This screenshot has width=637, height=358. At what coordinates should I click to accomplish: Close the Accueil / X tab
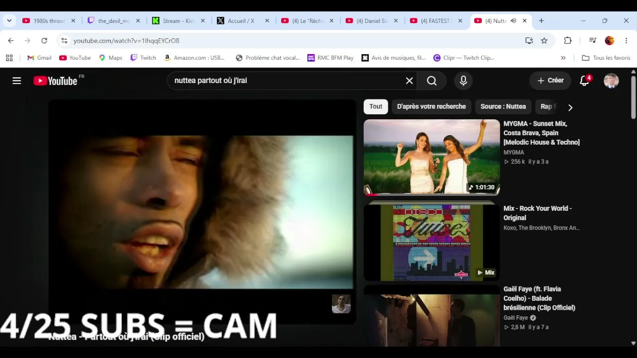tap(267, 21)
